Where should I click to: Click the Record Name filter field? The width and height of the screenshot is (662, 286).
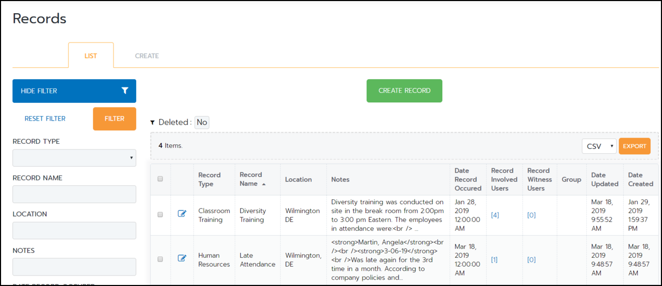[x=74, y=194]
